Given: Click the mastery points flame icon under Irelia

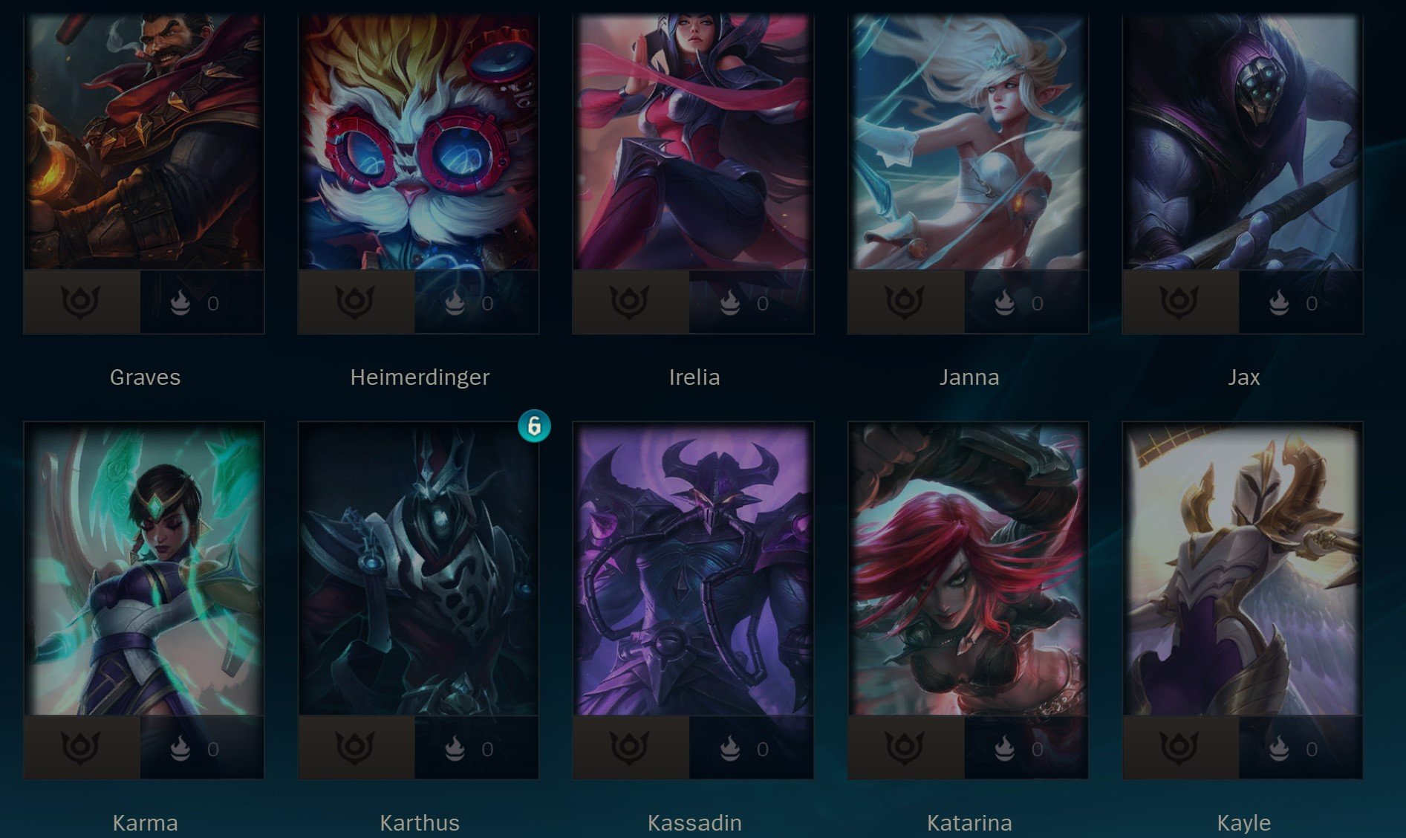Looking at the screenshot, I should (730, 303).
